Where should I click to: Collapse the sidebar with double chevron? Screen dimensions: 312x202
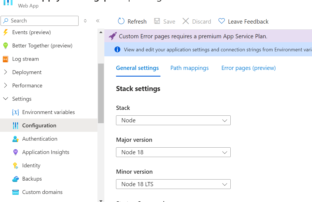[98, 21]
